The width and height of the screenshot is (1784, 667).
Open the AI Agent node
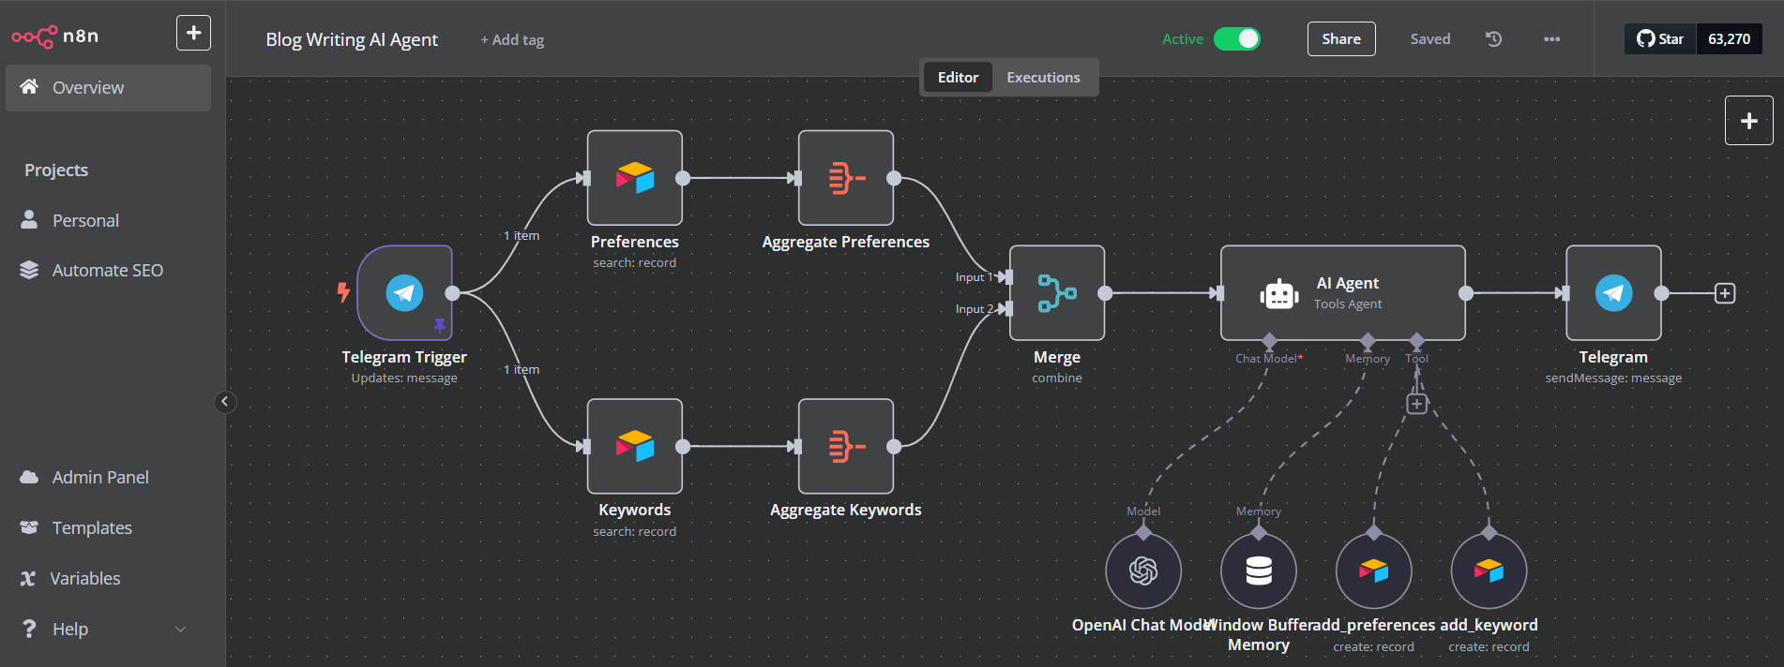[x=1342, y=293]
